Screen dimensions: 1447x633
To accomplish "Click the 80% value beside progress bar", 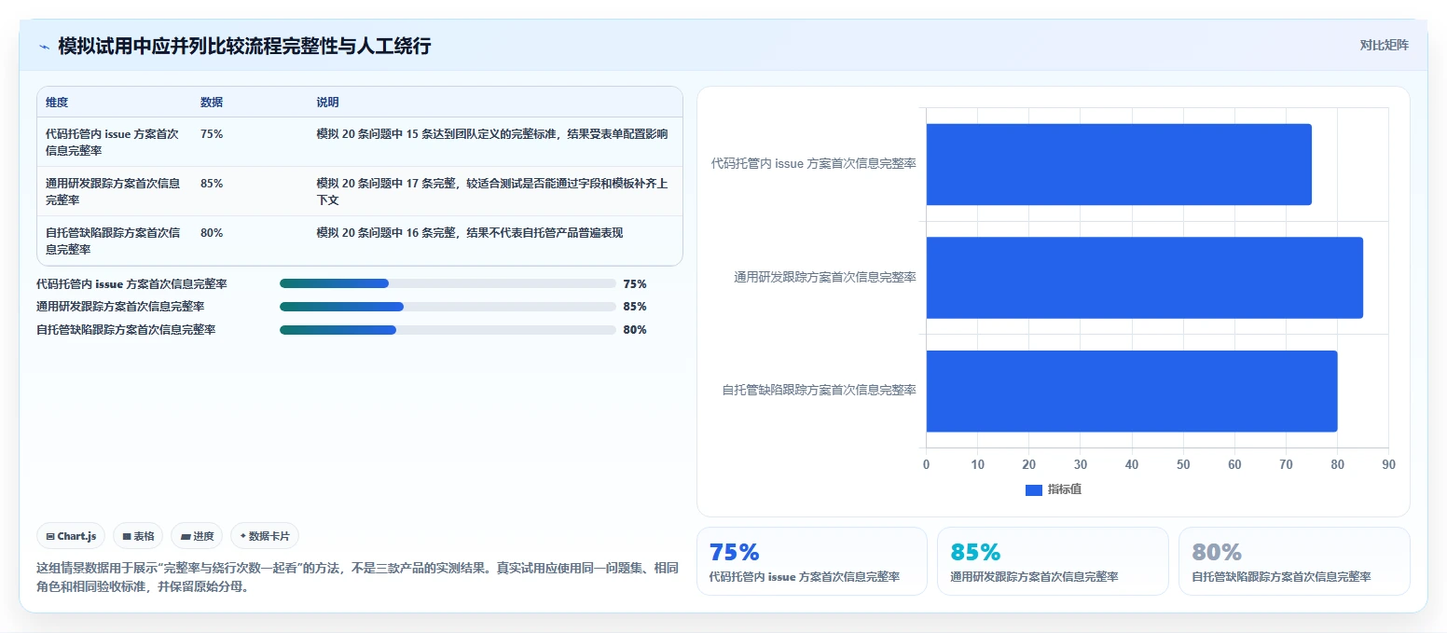I will pos(635,330).
